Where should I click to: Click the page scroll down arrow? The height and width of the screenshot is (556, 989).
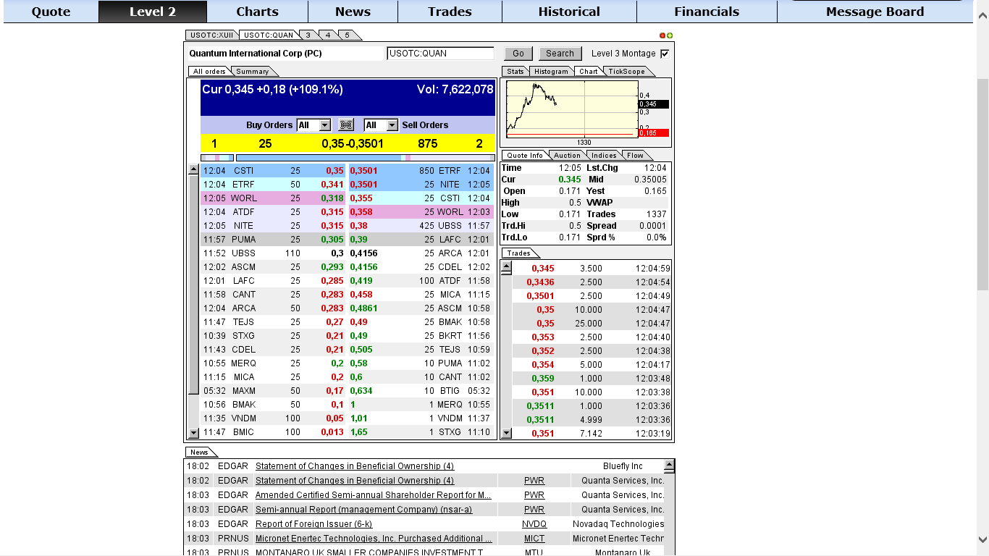(982, 540)
